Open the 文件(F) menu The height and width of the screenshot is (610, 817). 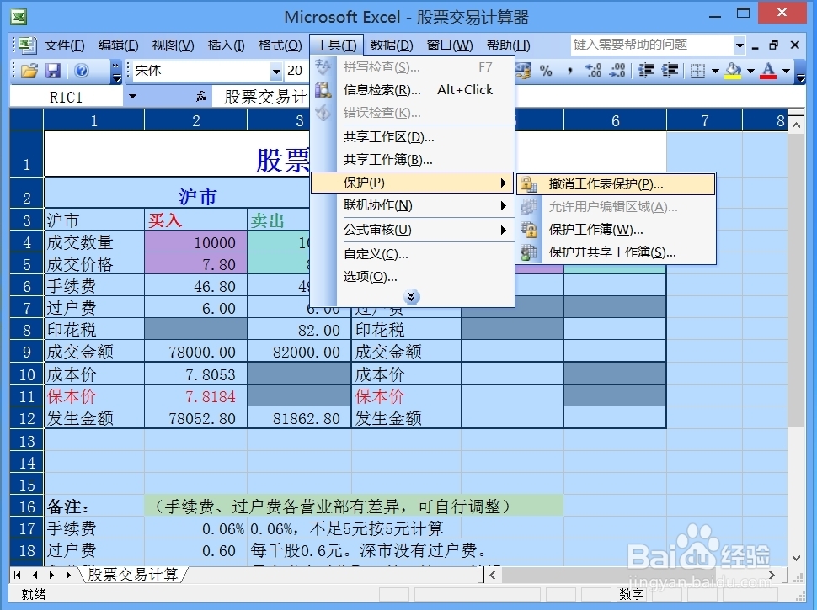[64, 45]
